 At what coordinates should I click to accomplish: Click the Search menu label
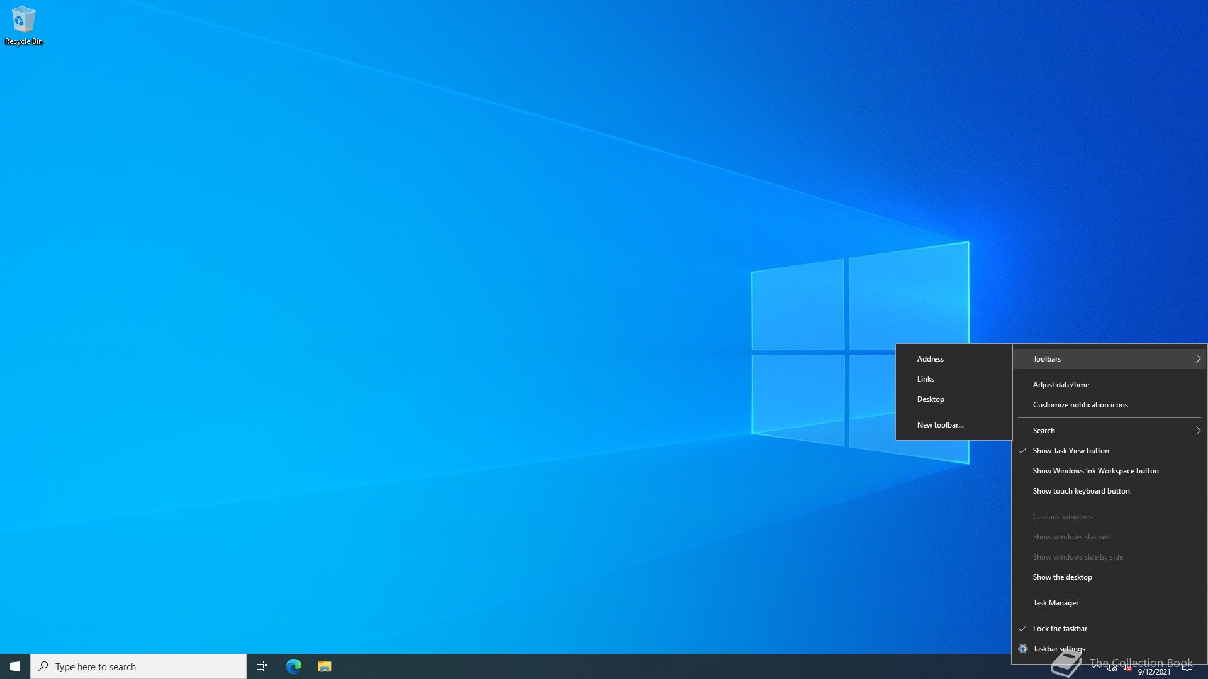[1044, 431]
